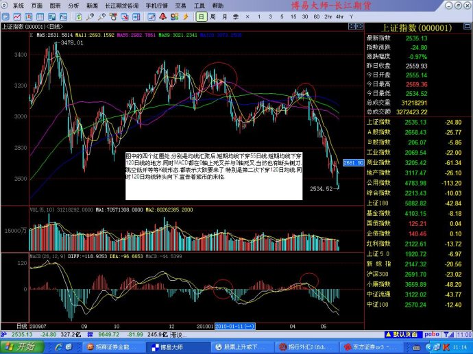Select the 4hr period button
Screen dimensions: 473x354
(x=339, y=16)
